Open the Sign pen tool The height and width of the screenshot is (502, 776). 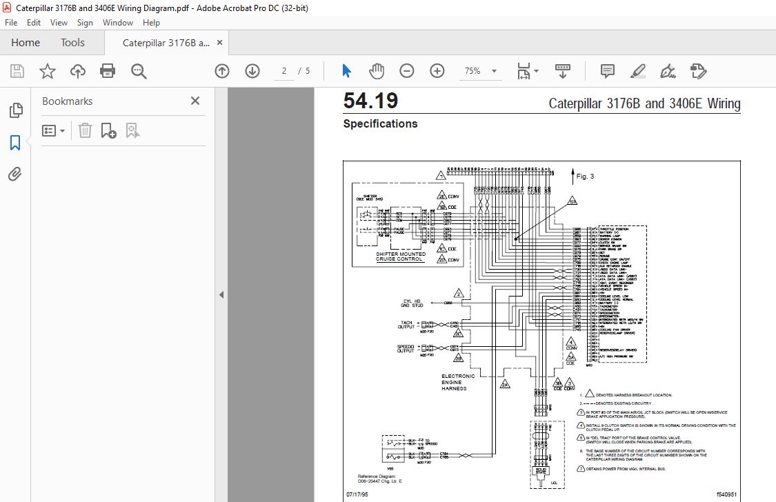[x=668, y=71]
